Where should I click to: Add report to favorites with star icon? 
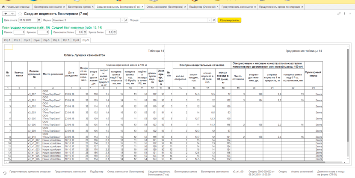coord(20,14)
